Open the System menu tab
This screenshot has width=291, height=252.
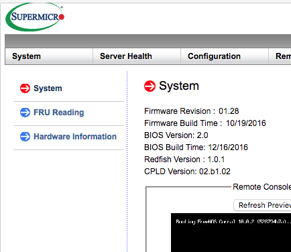(49, 56)
